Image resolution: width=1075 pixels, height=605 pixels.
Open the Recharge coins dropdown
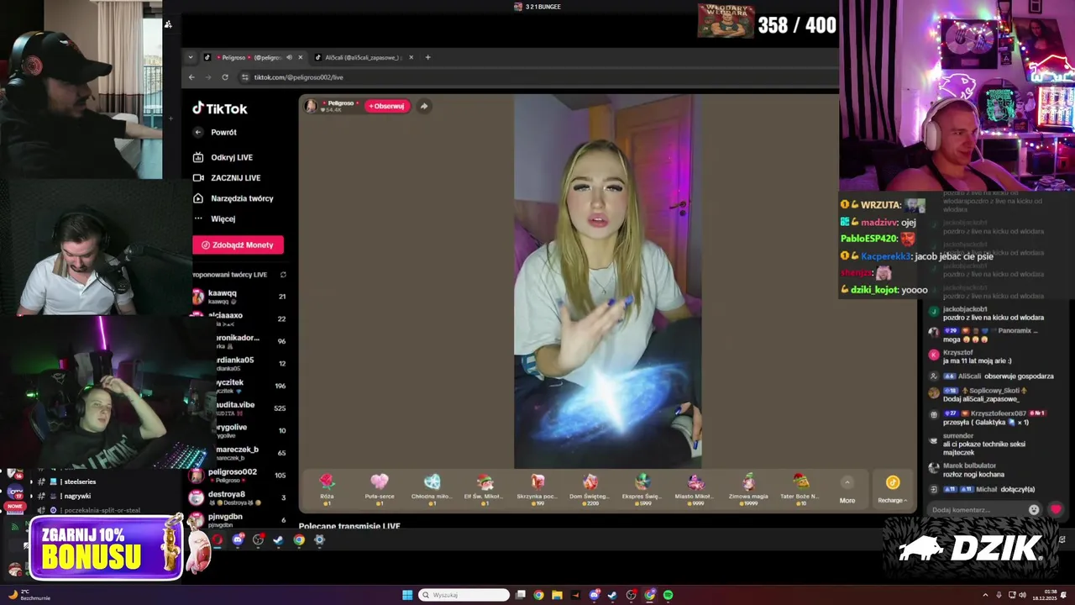tap(892, 489)
